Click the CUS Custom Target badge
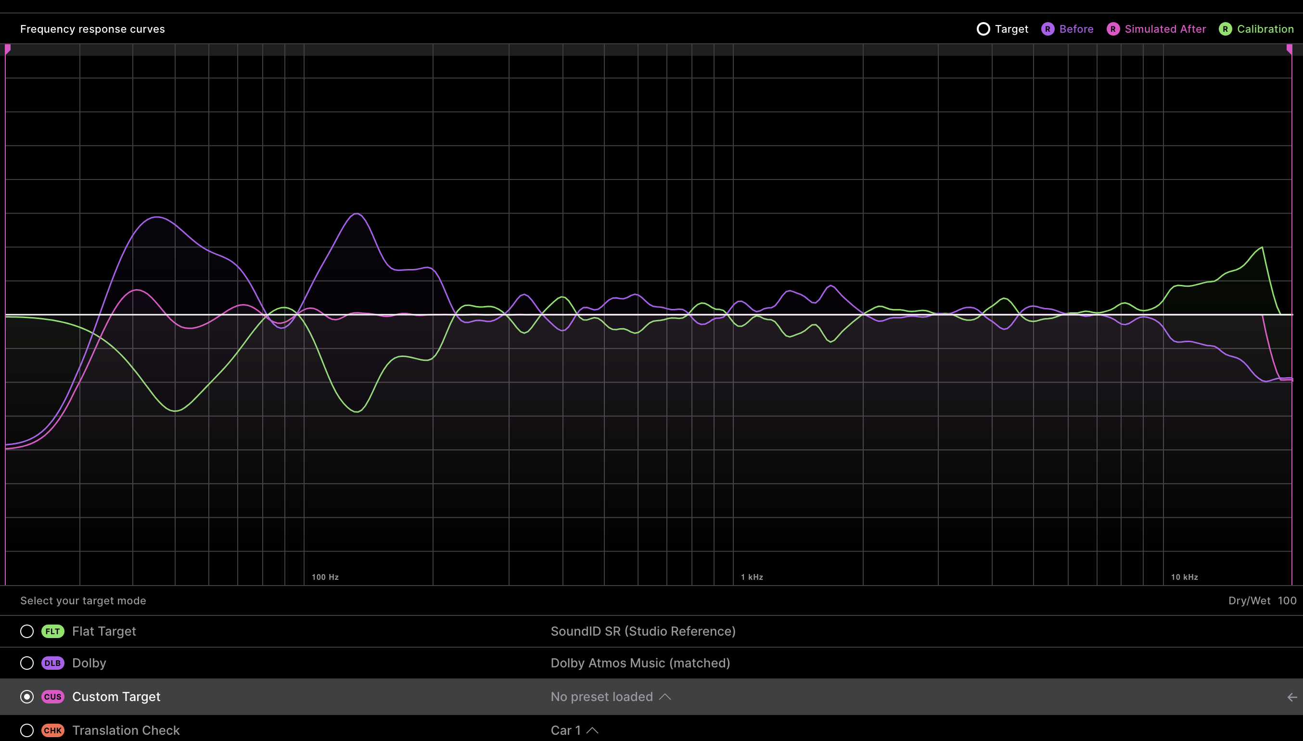 pyautogui.click(x=52, y=697)
